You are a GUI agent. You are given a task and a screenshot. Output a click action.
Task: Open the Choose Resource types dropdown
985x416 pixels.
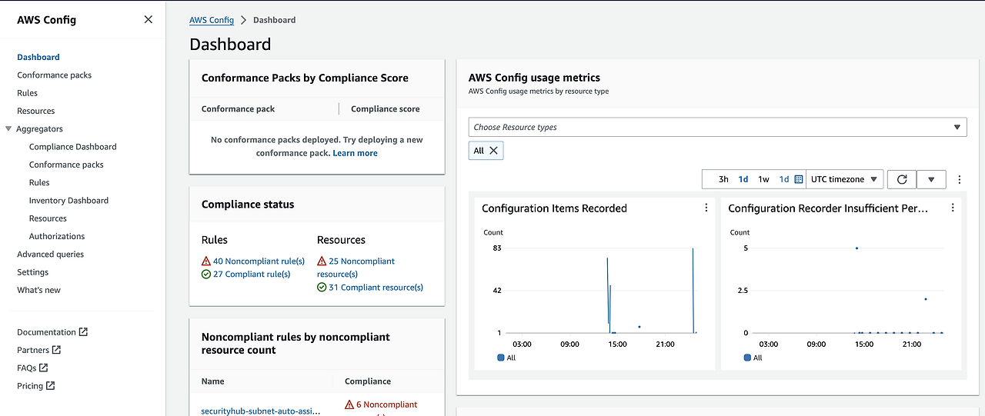pyautogui.click(x=717, y=127)
